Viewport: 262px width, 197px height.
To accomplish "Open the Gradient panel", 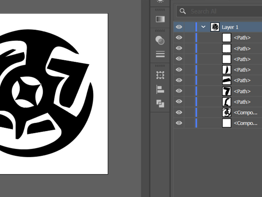I will (x=160, y=19).
